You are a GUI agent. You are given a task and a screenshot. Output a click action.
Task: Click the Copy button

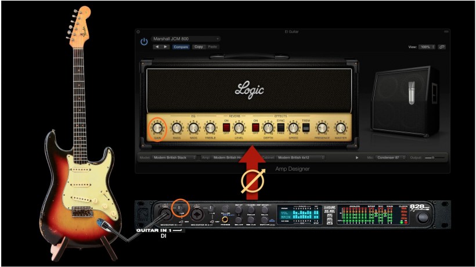pyautogui.click(x=199, y=46)
